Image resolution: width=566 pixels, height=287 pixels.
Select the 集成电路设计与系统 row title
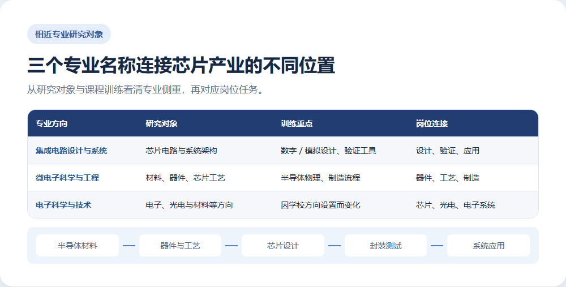[x=71, y=151]
